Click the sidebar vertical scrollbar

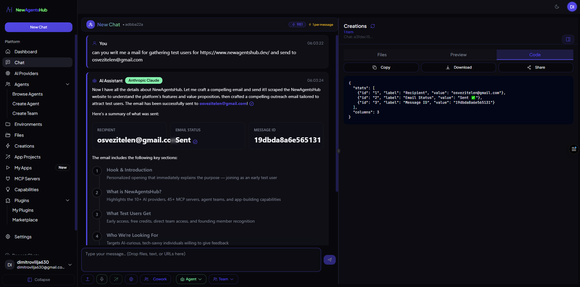click(x=76, y=132)
